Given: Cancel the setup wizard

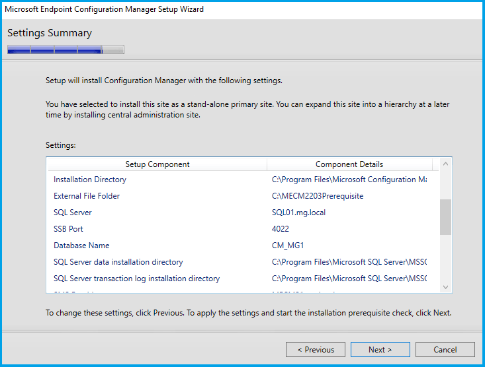Looking at the screenshot, I should click(445, 350).
